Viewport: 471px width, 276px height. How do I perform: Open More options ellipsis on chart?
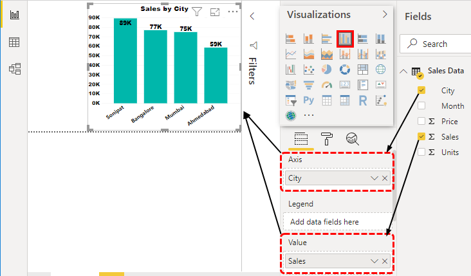click(x=233, y=12)
